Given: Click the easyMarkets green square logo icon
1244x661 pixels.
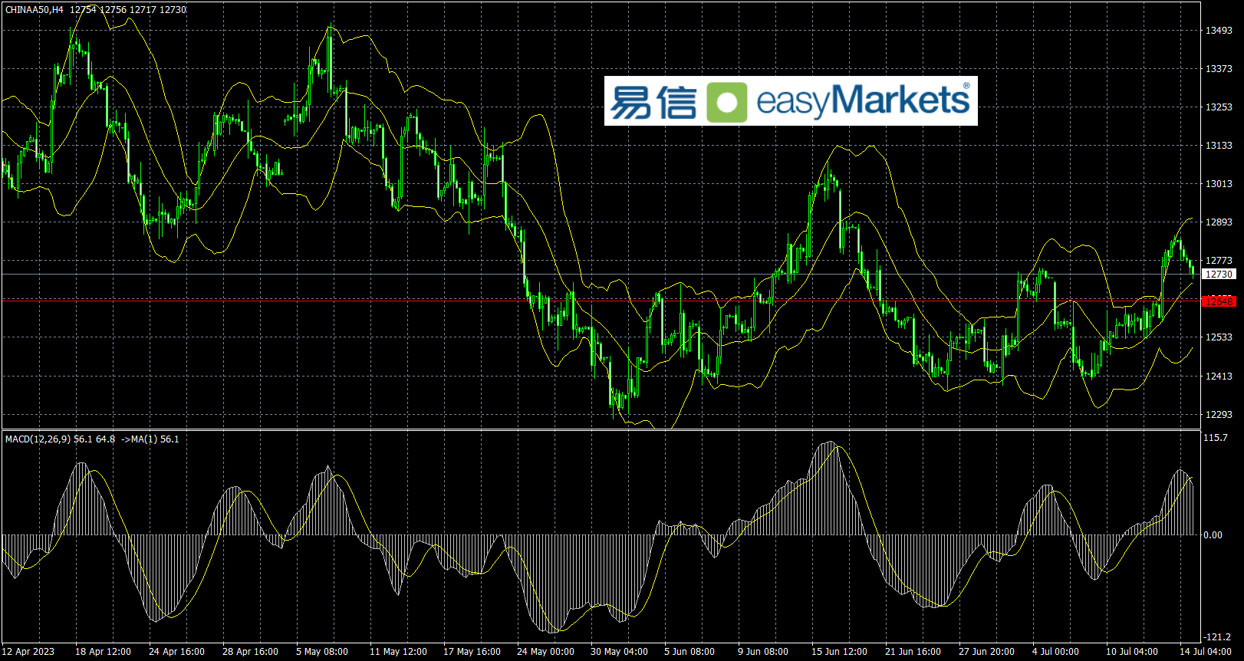Looking at the screenshot, I should (726, 102).
